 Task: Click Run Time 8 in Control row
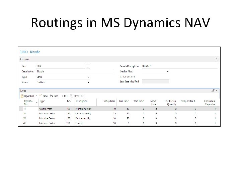(x=129, y=123)
